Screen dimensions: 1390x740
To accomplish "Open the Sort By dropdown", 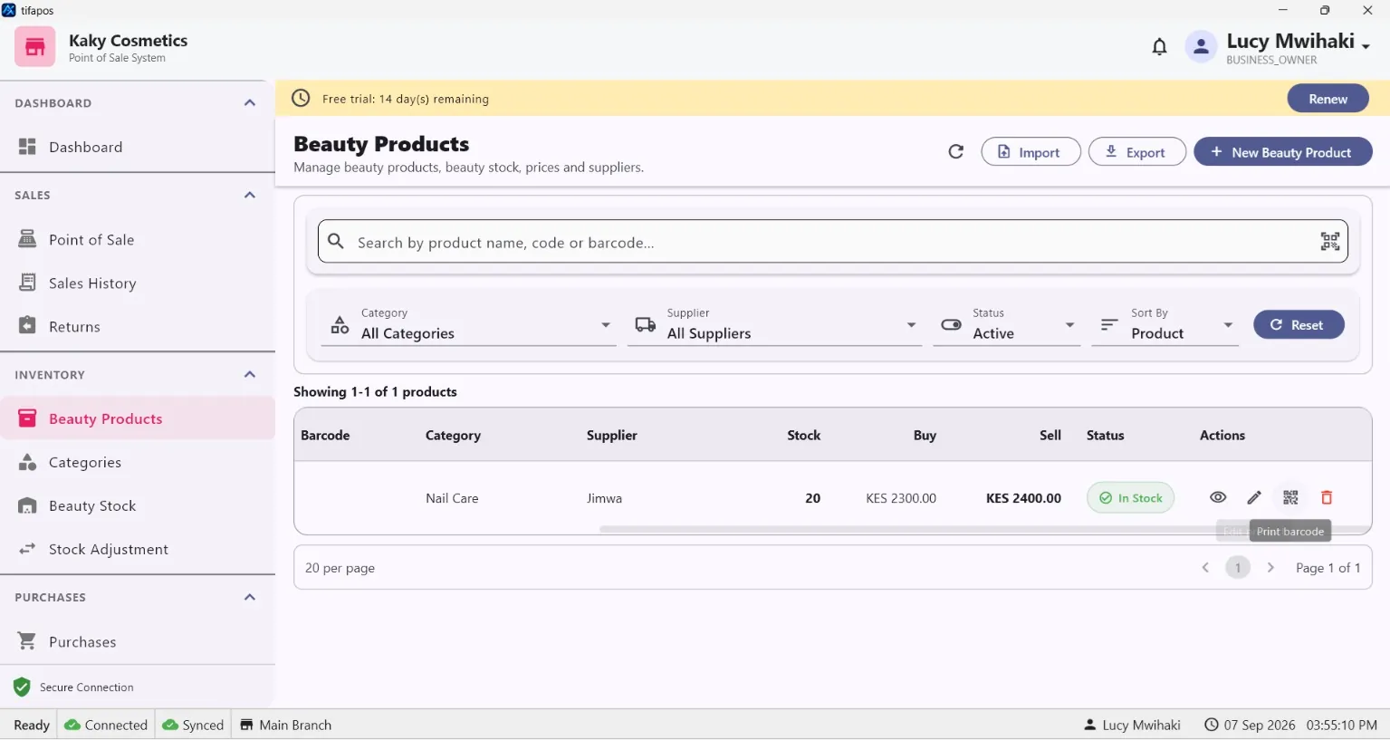I will (x=1165, y=324).
